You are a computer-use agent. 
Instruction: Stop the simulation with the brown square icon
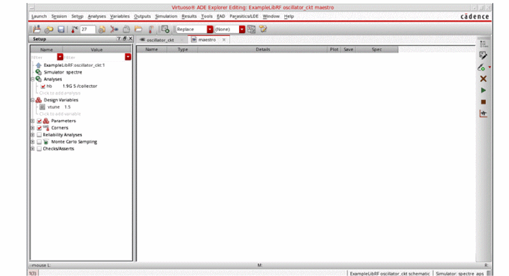483,102
